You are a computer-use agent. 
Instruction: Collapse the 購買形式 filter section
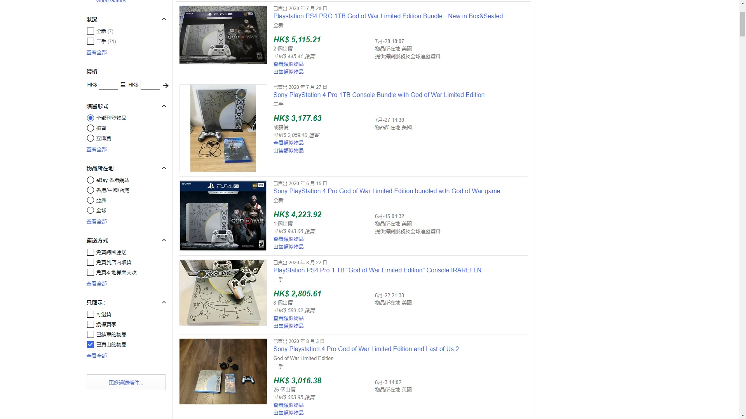[164, 106]
